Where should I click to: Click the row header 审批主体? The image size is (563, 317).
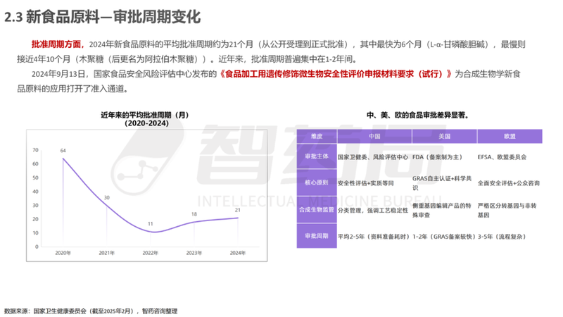pyautogui.click(x=317, y=156)
